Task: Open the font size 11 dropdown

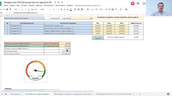Action: point(56,10)
